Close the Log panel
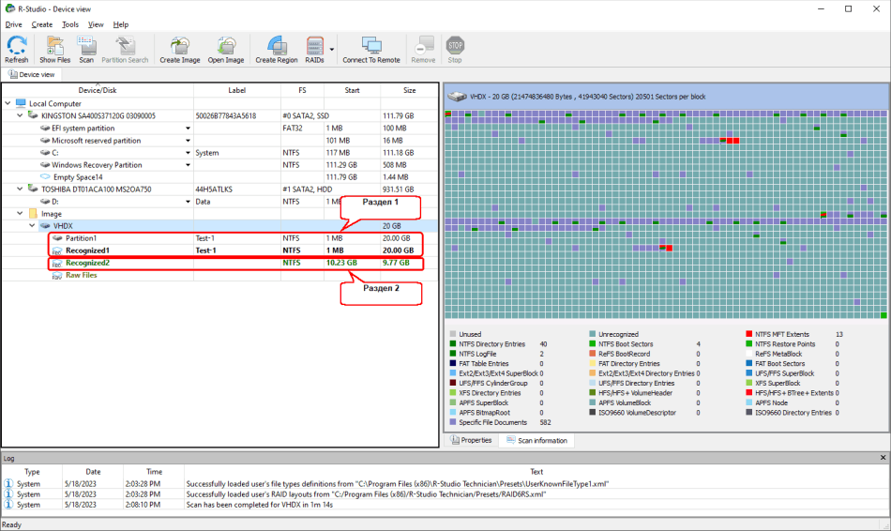The image size is (891, 531). coord(883,458)
